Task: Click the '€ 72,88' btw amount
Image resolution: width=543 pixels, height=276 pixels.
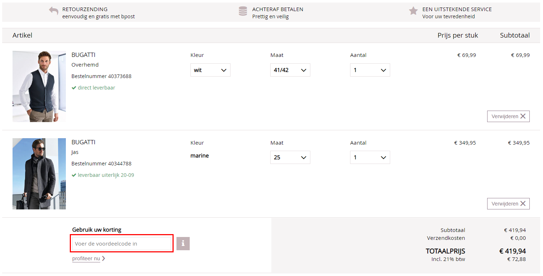Action: 517,259
